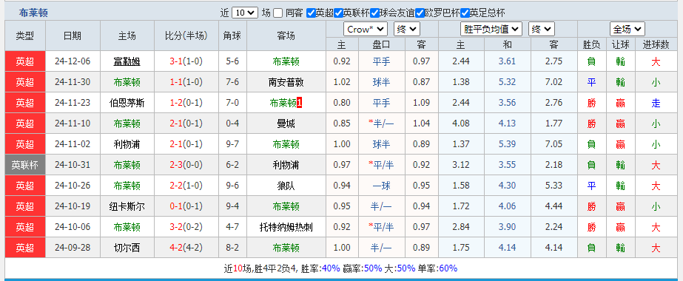The height and width of the screenshot is (281, 683).
Task: Click home odds 4.08 in 曼城 row
Action: (461, 123)
